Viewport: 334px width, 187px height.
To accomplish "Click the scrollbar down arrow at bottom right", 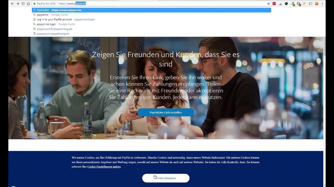I will click(325, 185).
